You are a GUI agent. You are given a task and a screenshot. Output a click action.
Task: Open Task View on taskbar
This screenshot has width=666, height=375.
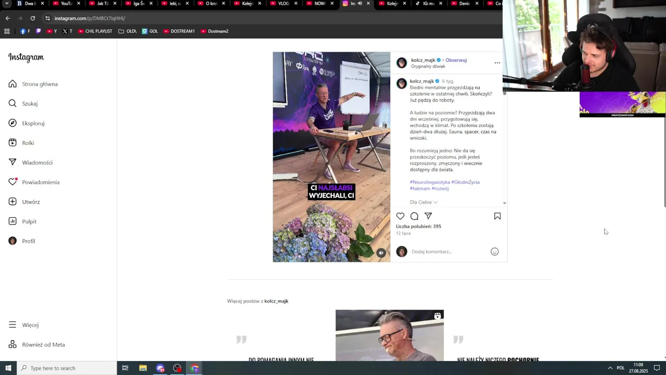coord(125,368)
